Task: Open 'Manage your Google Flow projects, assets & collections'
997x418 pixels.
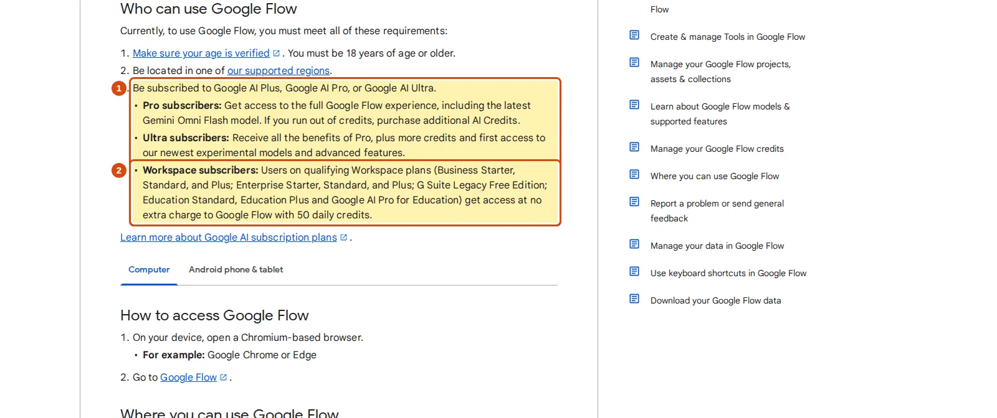Action: (720, 72)
